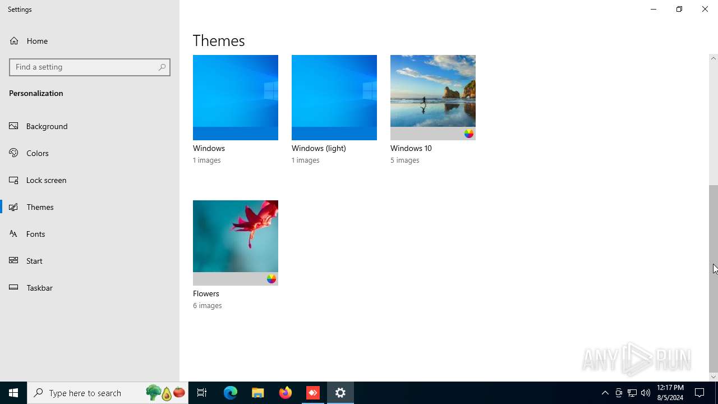This screenshot has width=718, height=404.
Task: Open the Fonts settings page
Action: click(90, 234)
